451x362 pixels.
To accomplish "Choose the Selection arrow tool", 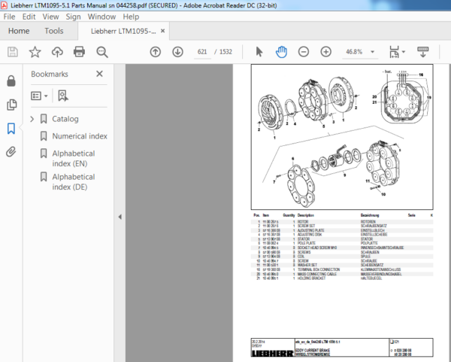I will [259, 52].
